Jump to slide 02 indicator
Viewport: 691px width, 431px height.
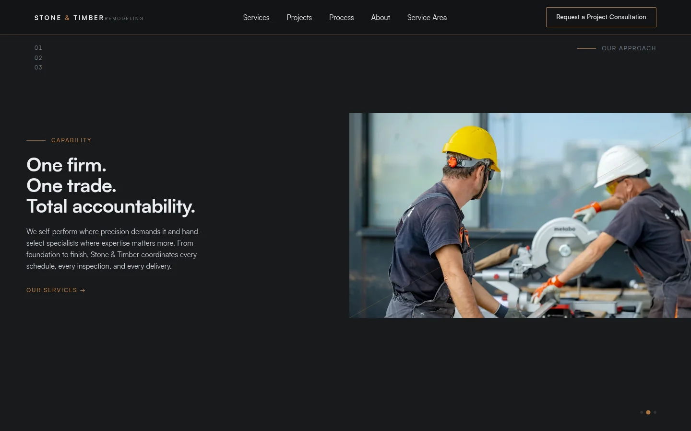pyautogui.click(x=38, y=58)
